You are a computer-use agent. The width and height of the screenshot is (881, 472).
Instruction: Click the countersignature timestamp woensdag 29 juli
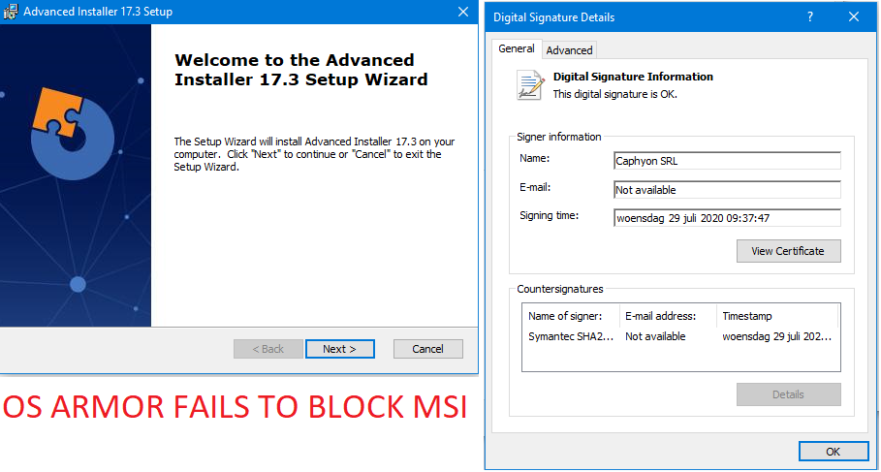tap(777, 336)
